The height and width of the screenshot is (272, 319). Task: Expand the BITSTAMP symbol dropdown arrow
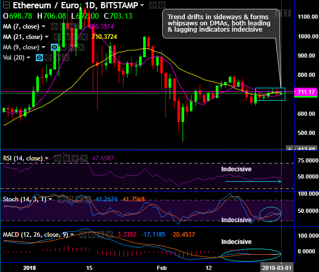click(x=142, y=5)
